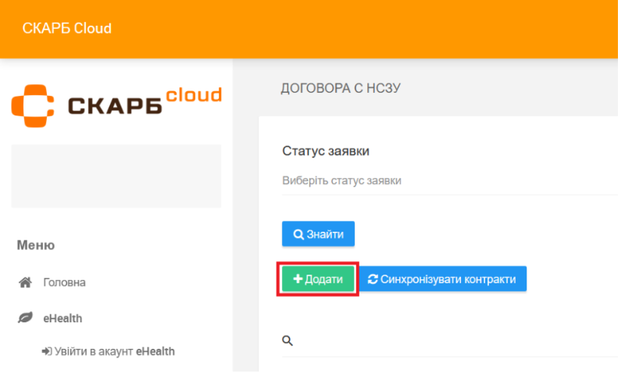Expand the eHealth menu section
The image size is (618, 373).
(63, 318)
